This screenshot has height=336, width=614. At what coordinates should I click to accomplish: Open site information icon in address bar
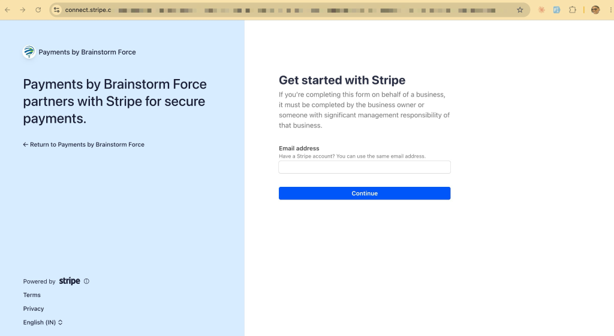coord(57,10)
